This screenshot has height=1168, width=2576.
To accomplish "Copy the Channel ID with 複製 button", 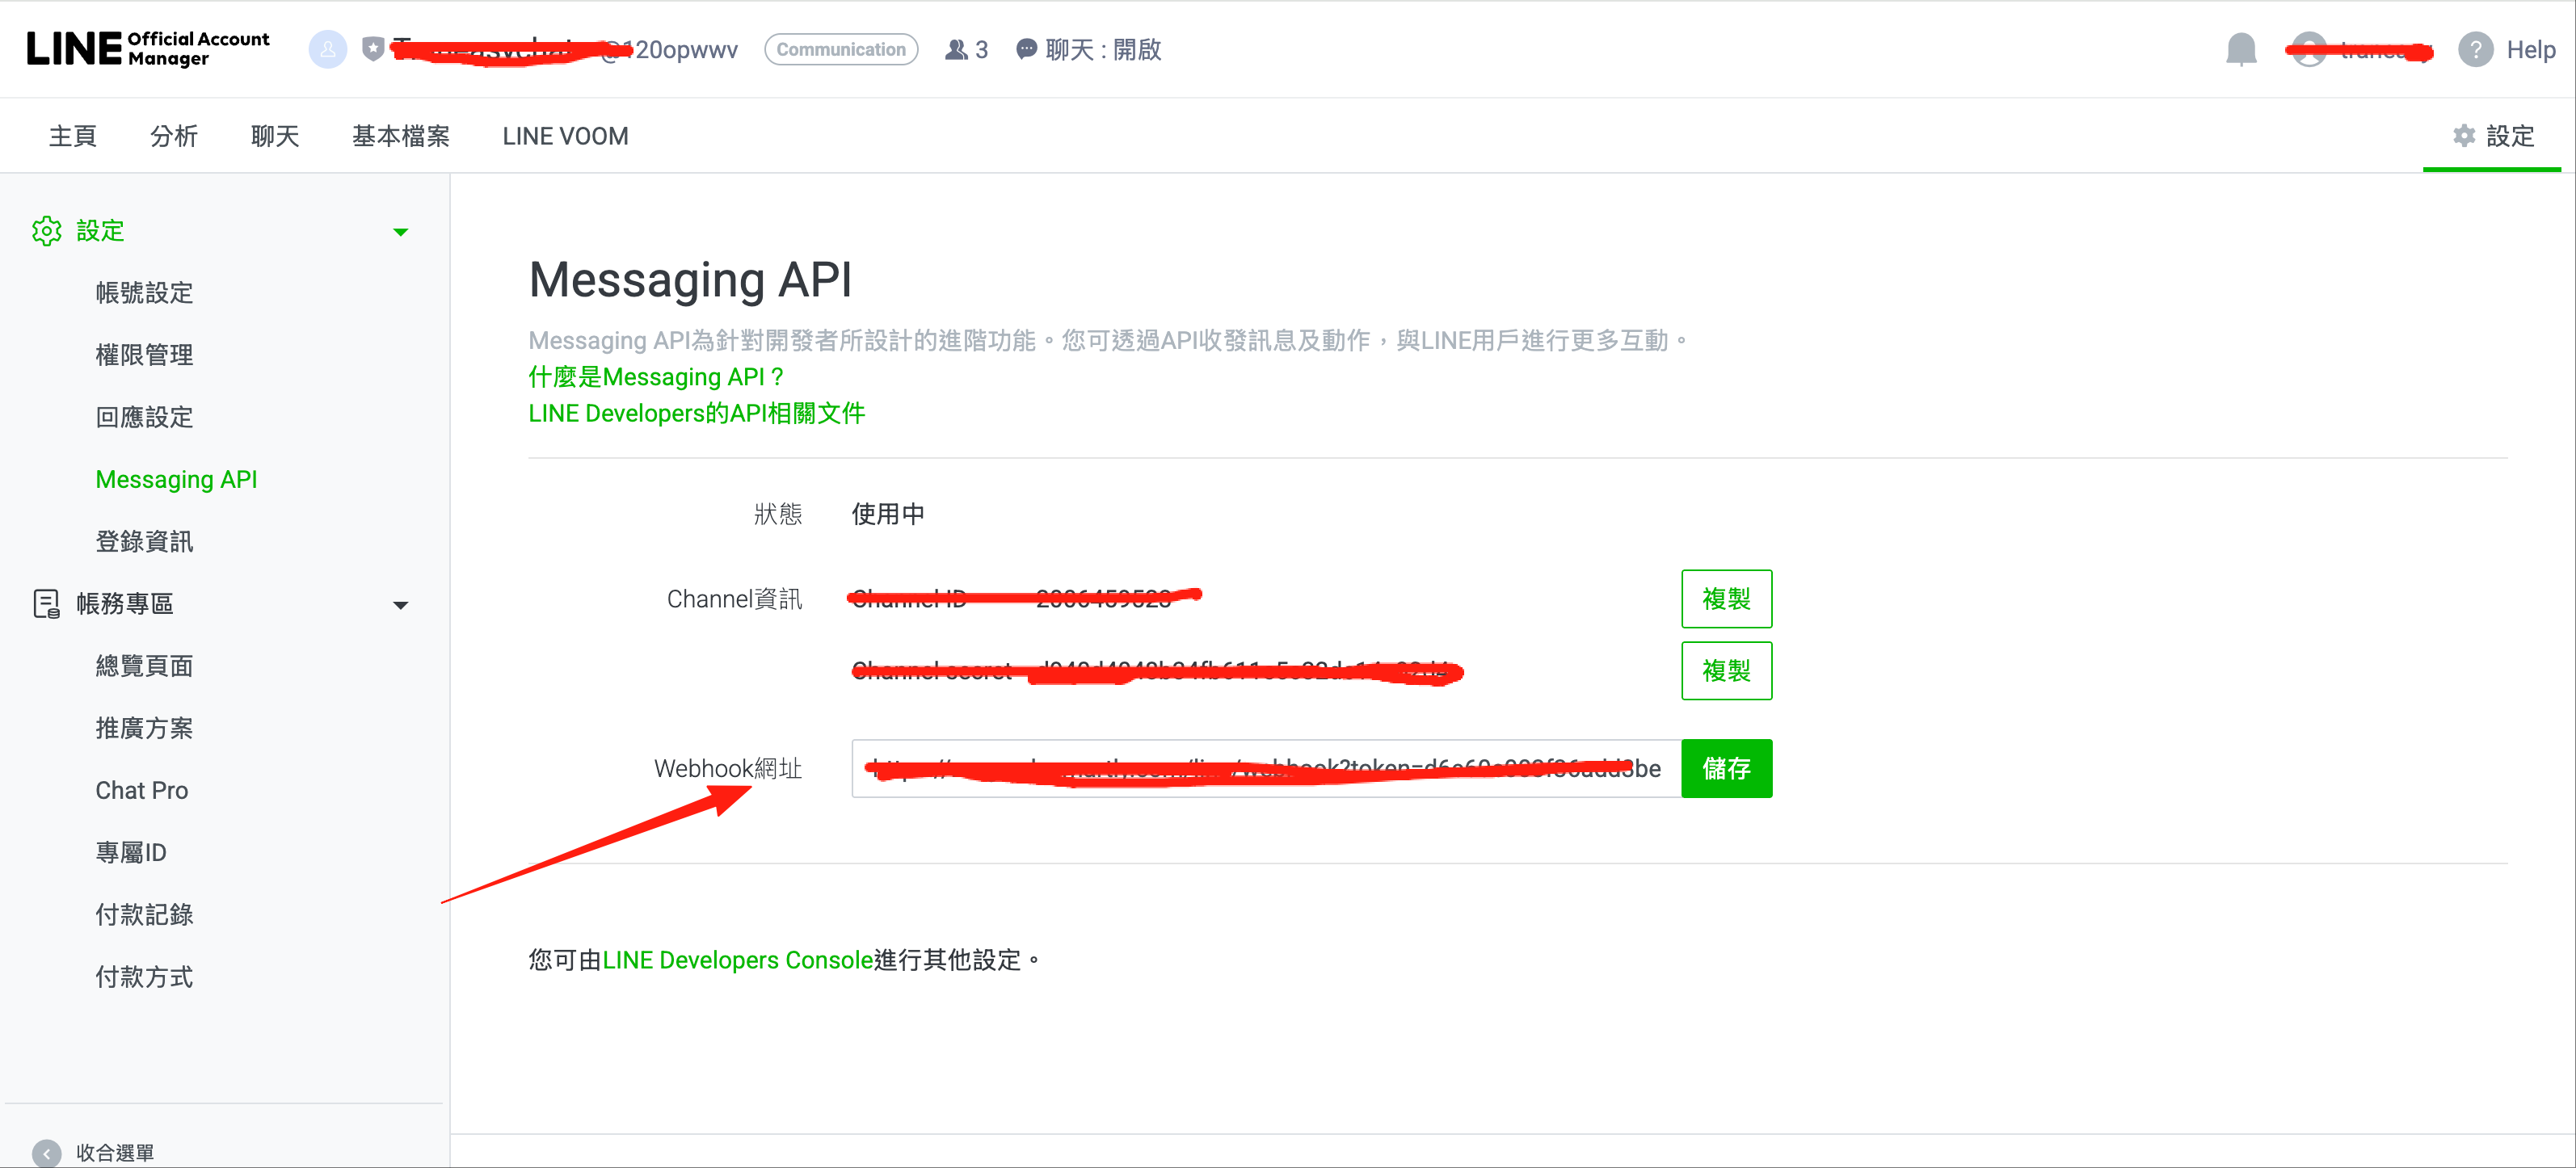I will pos(1725,599).
